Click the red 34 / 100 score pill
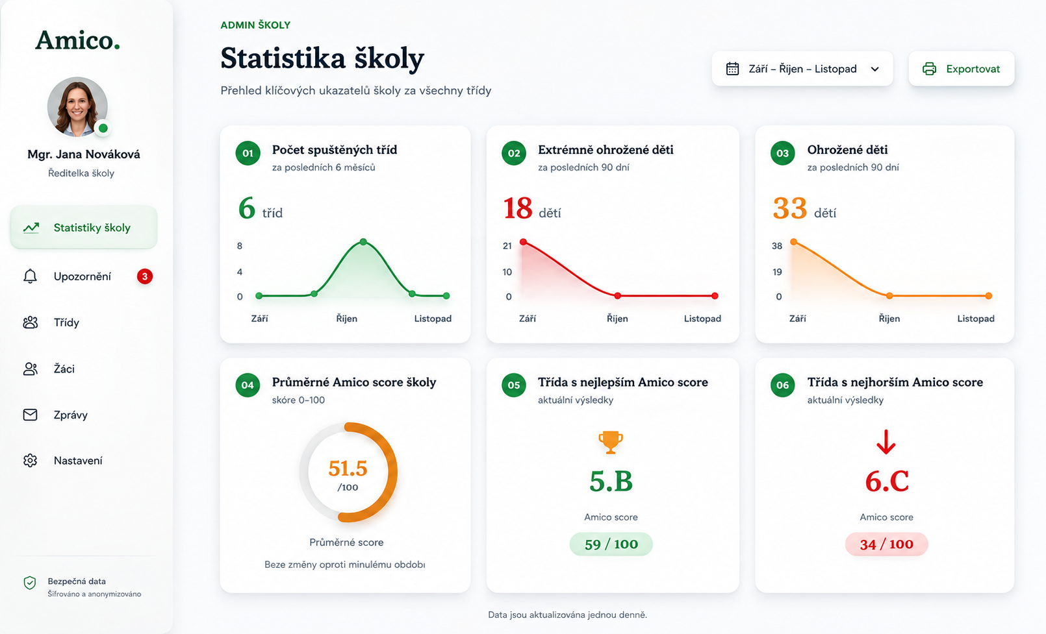1046x634 pixels. tap(886, 544)
